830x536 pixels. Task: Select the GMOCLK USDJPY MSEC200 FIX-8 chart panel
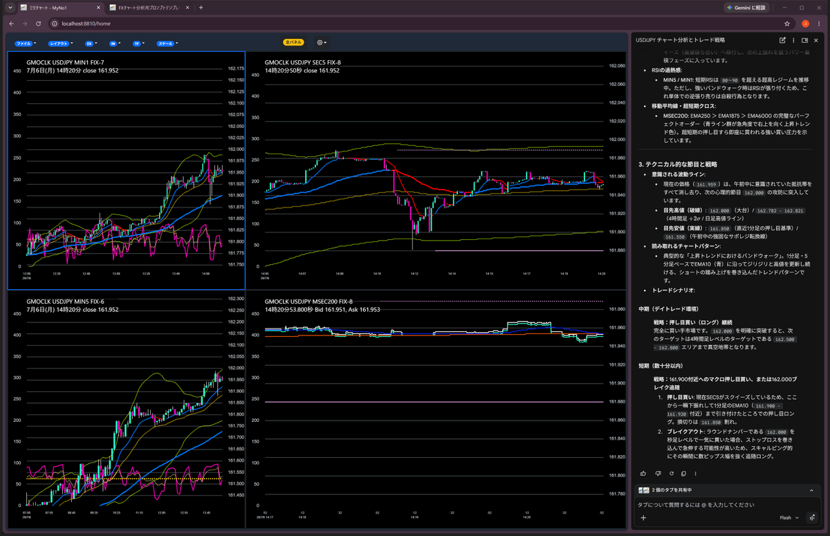(436, 411)
